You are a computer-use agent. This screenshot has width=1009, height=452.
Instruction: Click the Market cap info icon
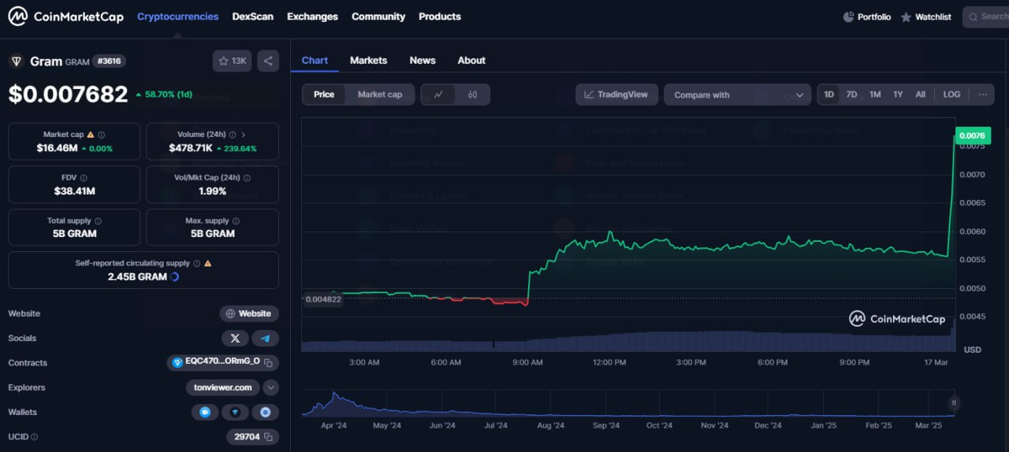(x=102, y=135)
